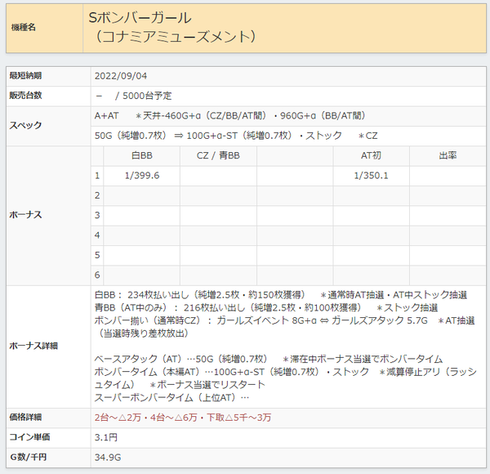490x474 pixels.
Task: Select the A+AT 天井-460G spec line
Action: pos(230,116)
